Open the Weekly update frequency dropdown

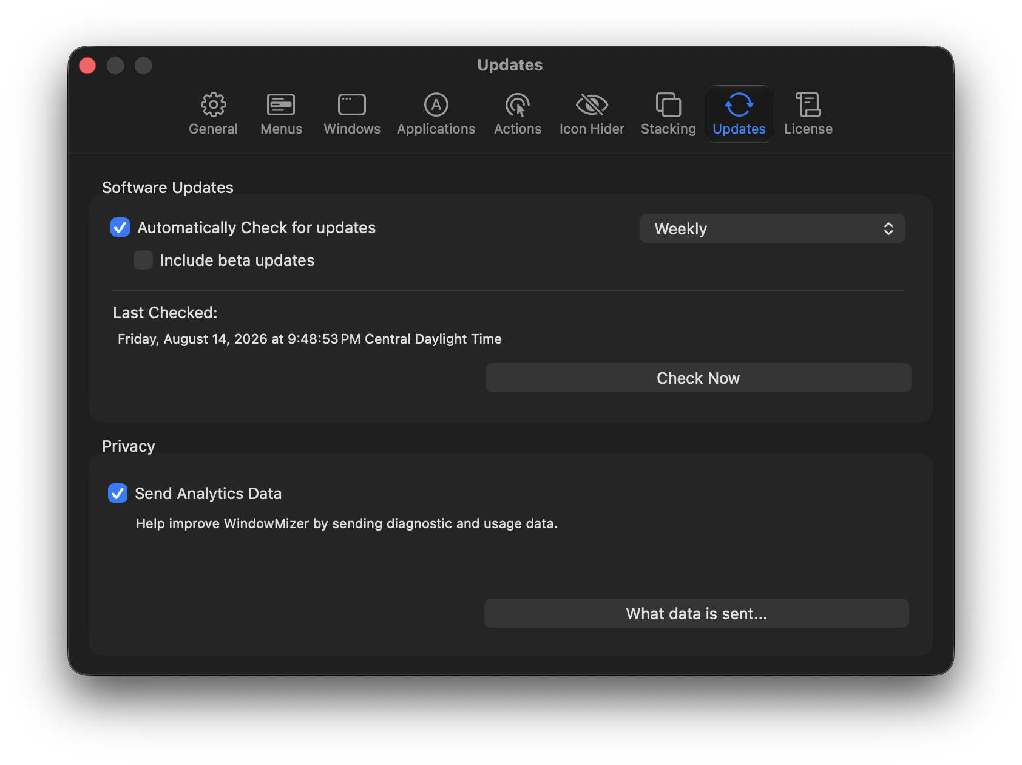click(x=772, y=228)
